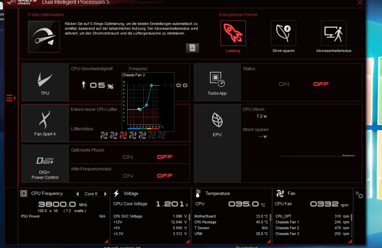Enable Aktiv-Frequenzmodus with ON

coord(128,175)
